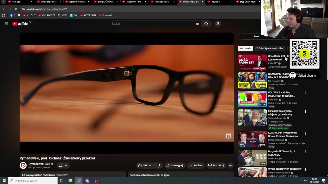Open the Windows notification center icon
This screenshot has height=184, width=328.
pos(324,181)
